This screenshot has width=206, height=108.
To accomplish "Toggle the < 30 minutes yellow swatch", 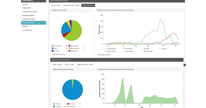I will coord(68,106).
